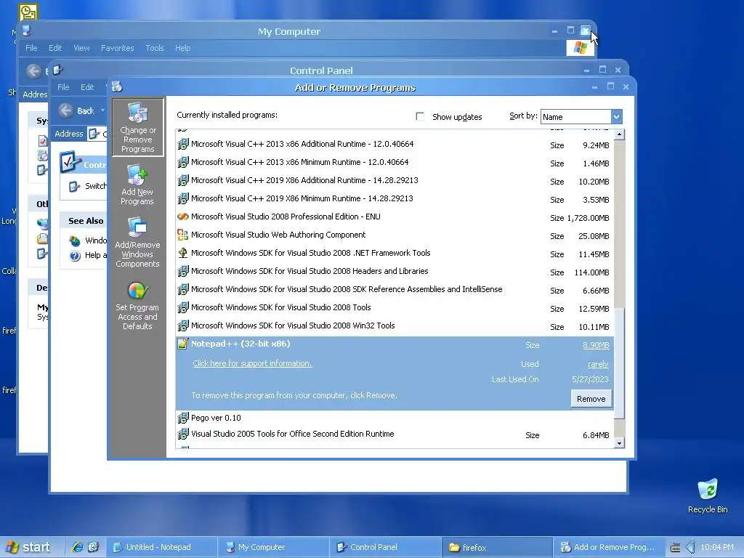Open Edit menu in Control Panel window

tap(87, 87)
